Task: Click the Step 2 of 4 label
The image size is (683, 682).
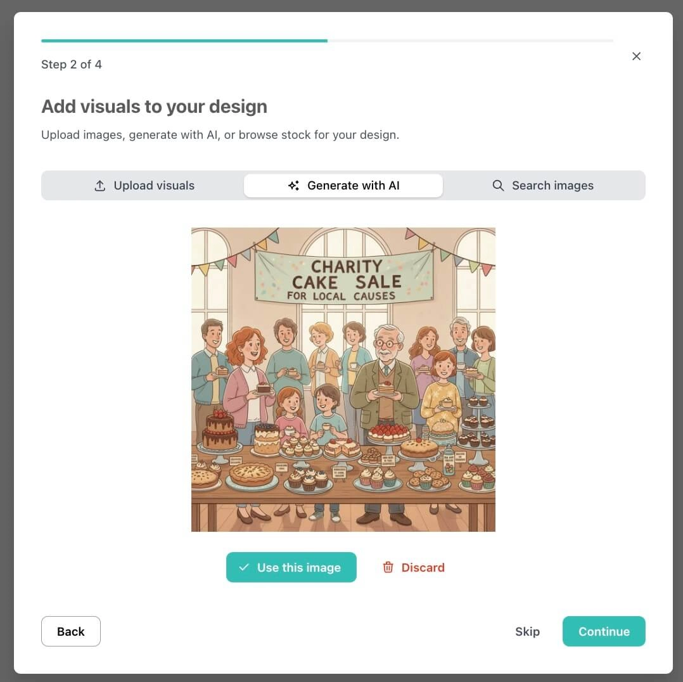Action: point(72,65)
